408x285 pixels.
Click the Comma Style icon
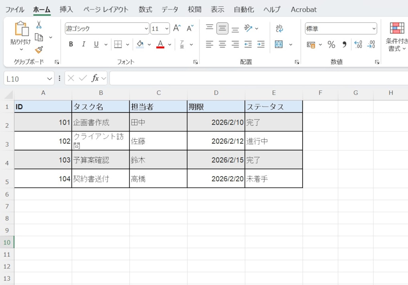point(344,44)
